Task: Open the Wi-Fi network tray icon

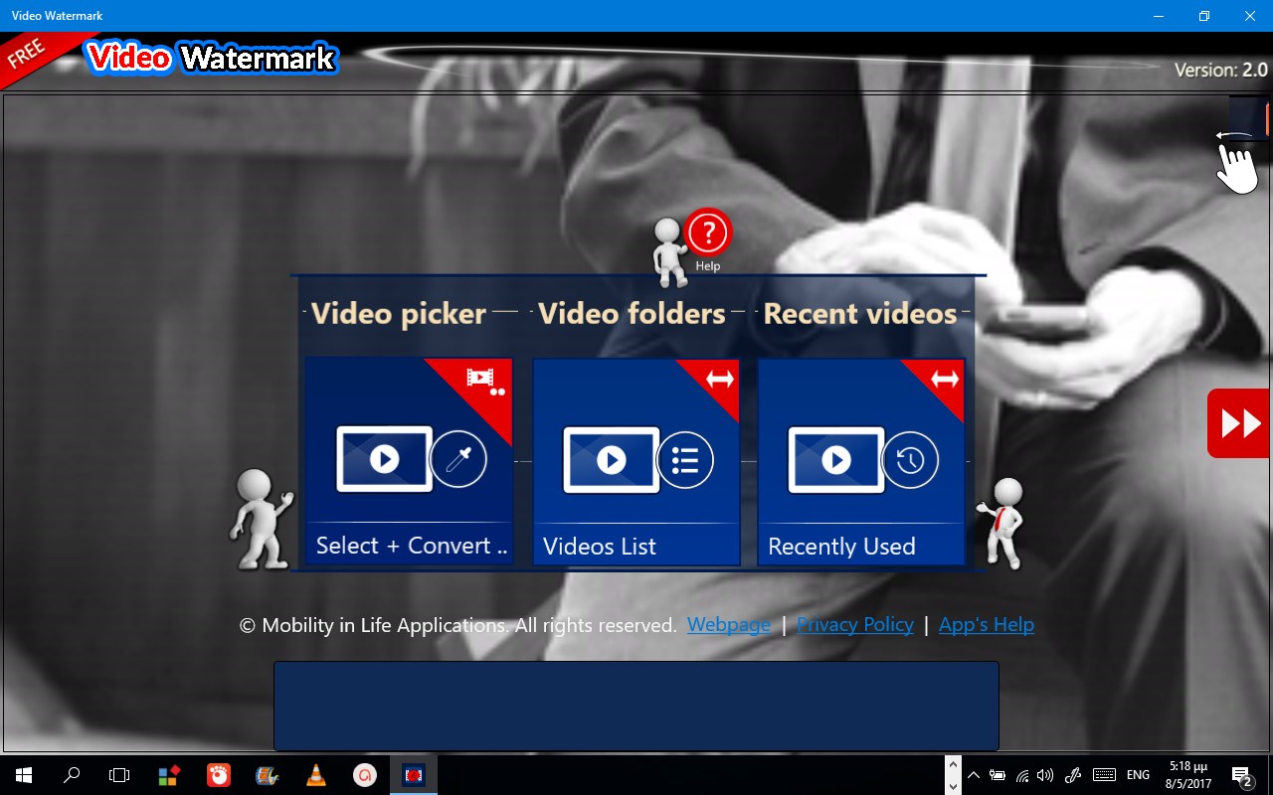Action: 1021,775
